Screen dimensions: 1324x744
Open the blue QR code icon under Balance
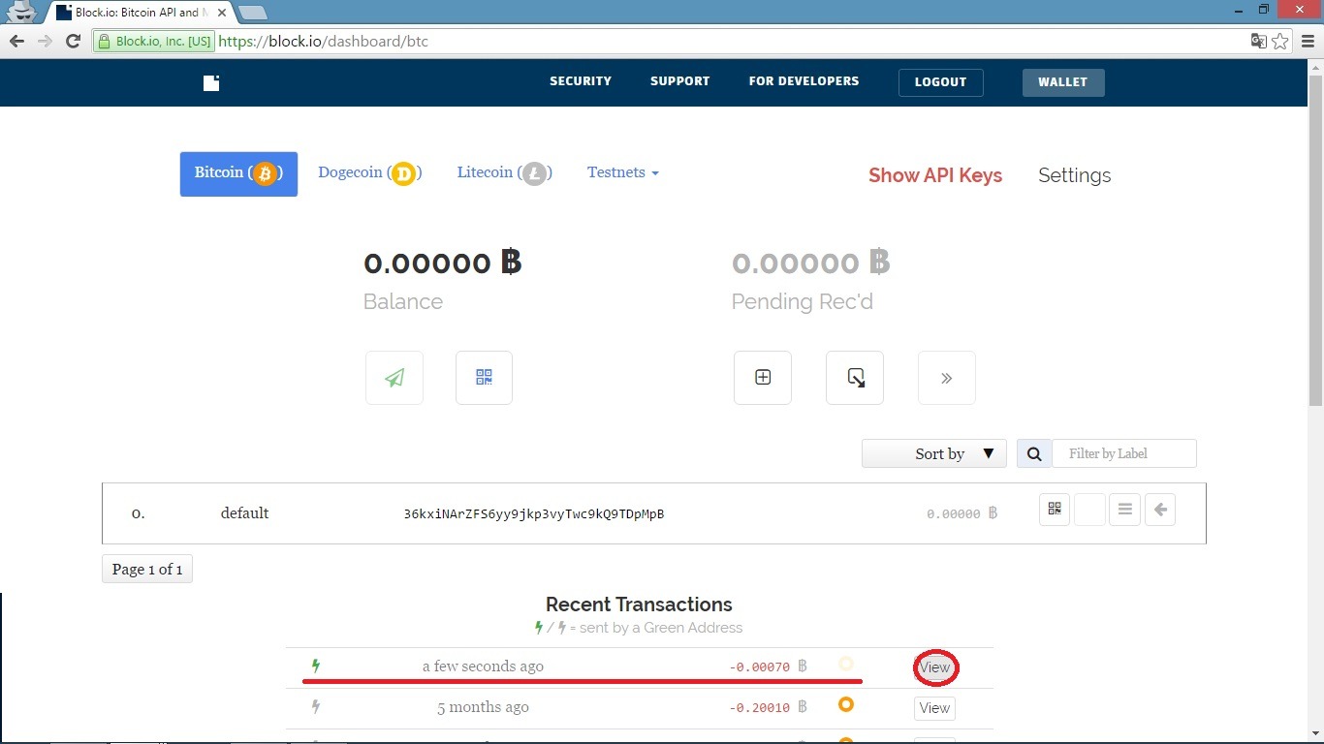click(484, 378)
